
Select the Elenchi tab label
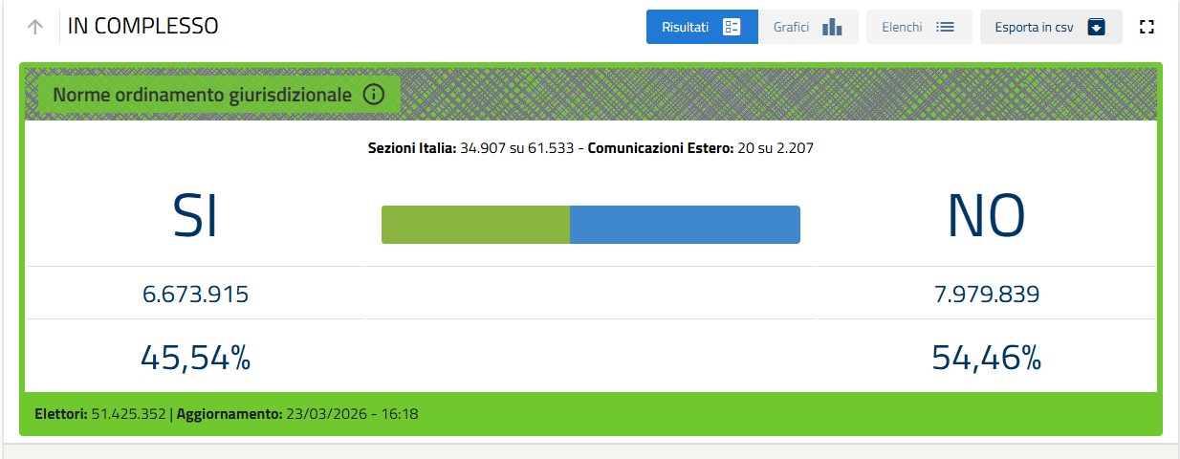(902, 27)
